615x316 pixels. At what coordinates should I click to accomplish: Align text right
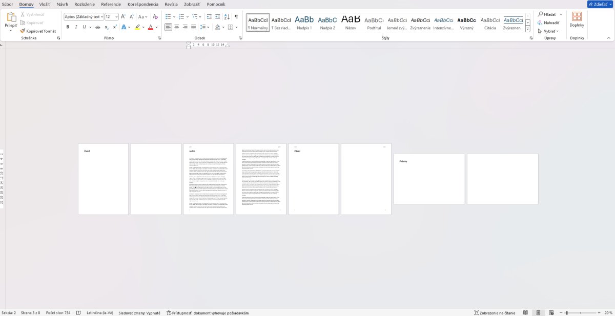coord(185,27)
